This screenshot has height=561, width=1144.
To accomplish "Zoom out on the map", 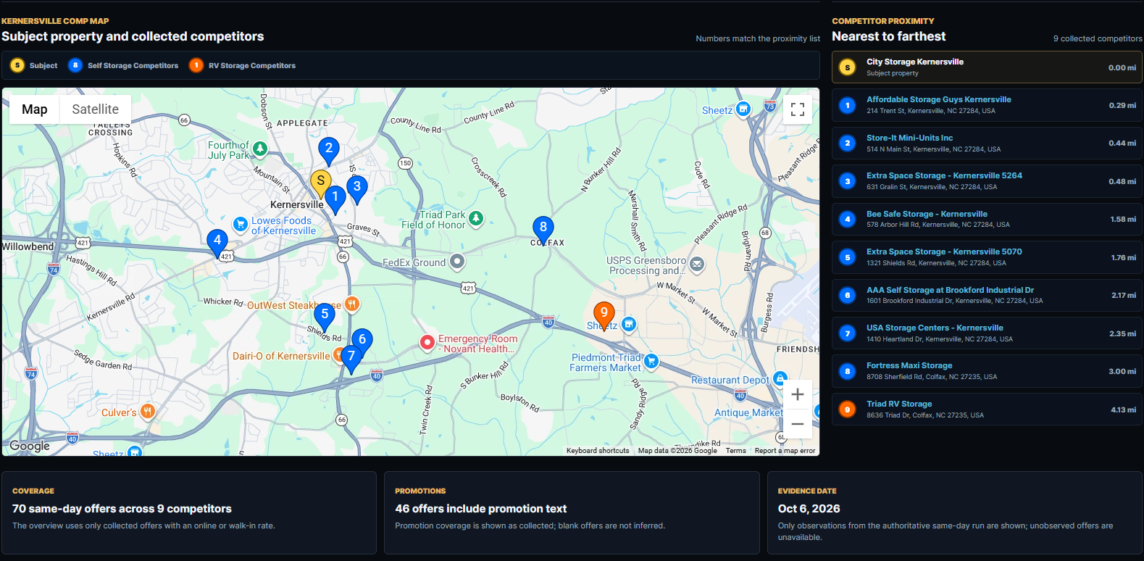I will pos(798,424).
